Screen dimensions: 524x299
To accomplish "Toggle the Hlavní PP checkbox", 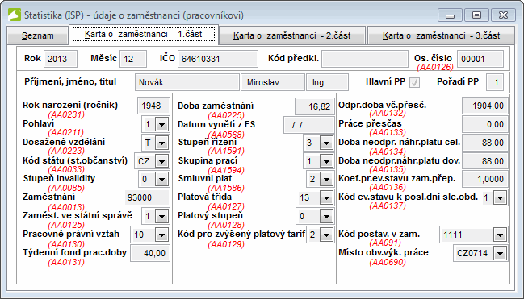I will click(415, 82).
